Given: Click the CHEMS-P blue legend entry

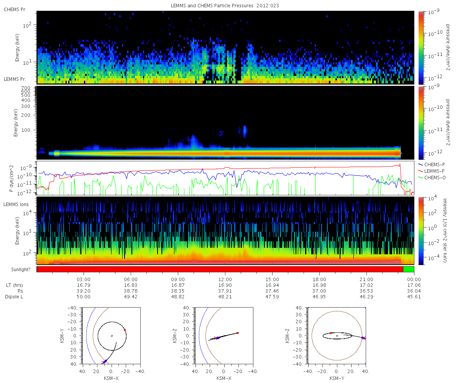Looking at the screenshot, I should 434,164.
